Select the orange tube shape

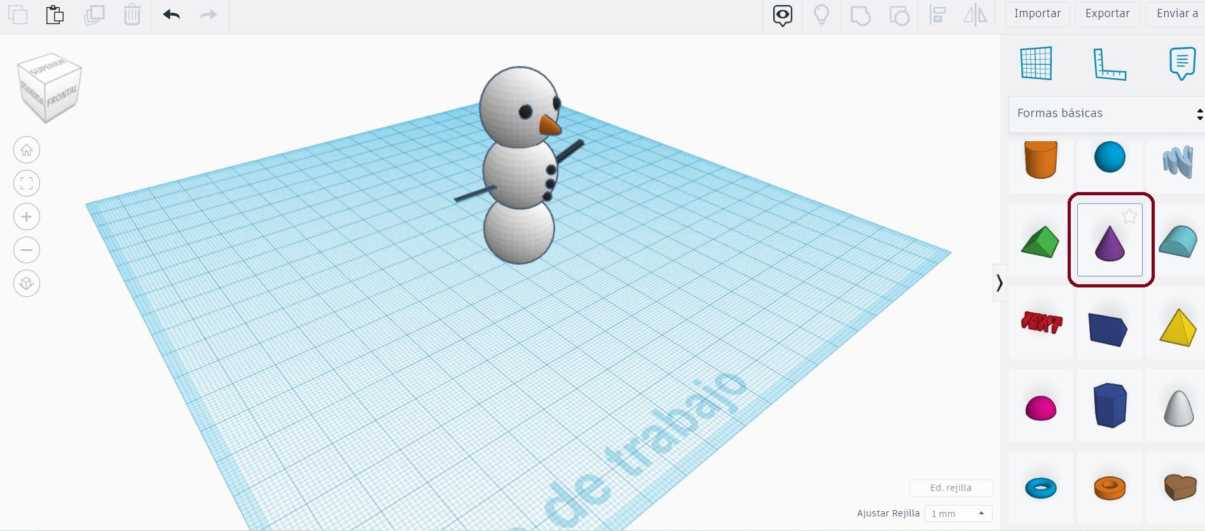coord(1110,488)
